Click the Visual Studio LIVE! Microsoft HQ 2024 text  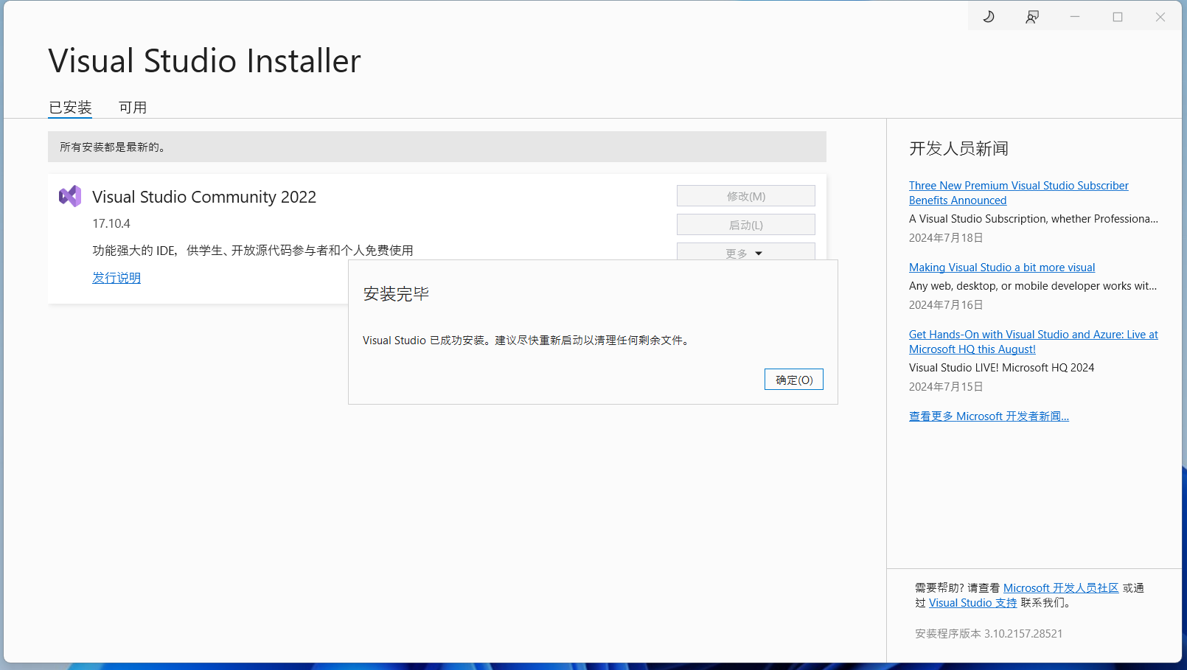tap(1001, 368)
